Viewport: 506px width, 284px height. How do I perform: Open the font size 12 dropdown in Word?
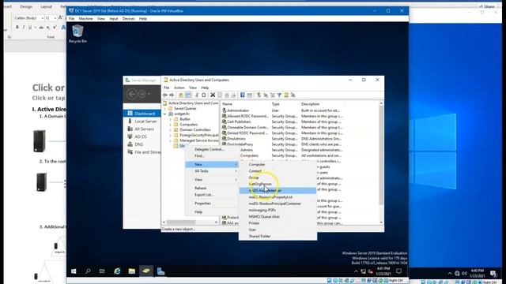point(55,18)
